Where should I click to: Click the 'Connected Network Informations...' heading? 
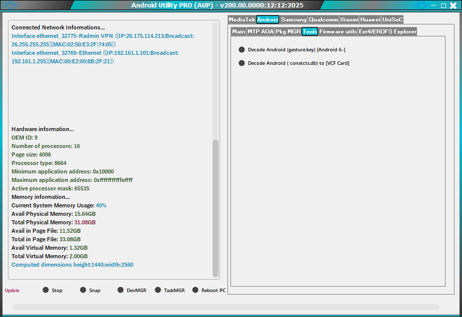click(x=58, y=27)
